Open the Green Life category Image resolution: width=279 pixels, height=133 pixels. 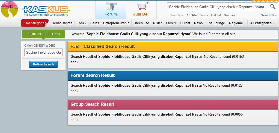click(x=141, y=23)
